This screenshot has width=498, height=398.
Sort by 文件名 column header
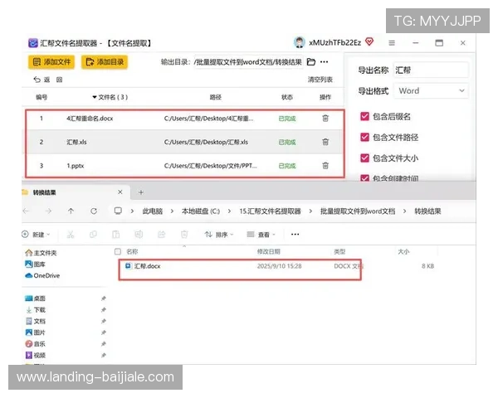(x=110, y=97)
